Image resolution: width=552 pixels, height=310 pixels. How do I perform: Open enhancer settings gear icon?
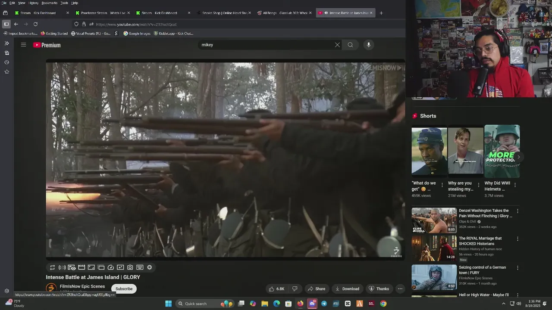coord(150,267)
